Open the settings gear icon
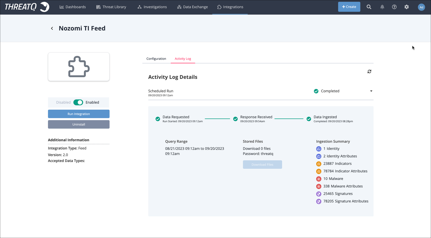Image resolution: width=431 pixels, height=238 pixels. pyautogui.click(x=406, y=7)
